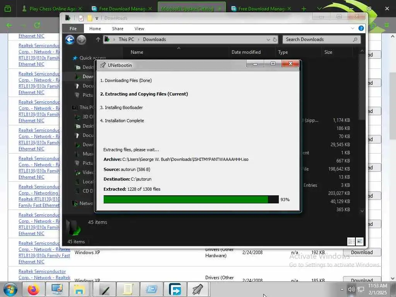
Task: Sort files by Type column
Action: click(283, 52)
